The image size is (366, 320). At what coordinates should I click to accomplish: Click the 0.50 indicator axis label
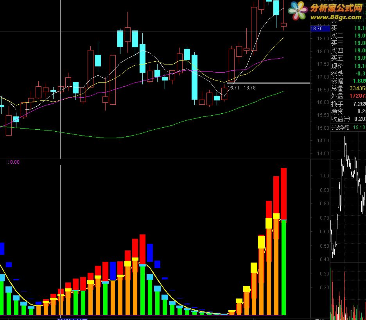pyautogui.click(x=325, y=246)
